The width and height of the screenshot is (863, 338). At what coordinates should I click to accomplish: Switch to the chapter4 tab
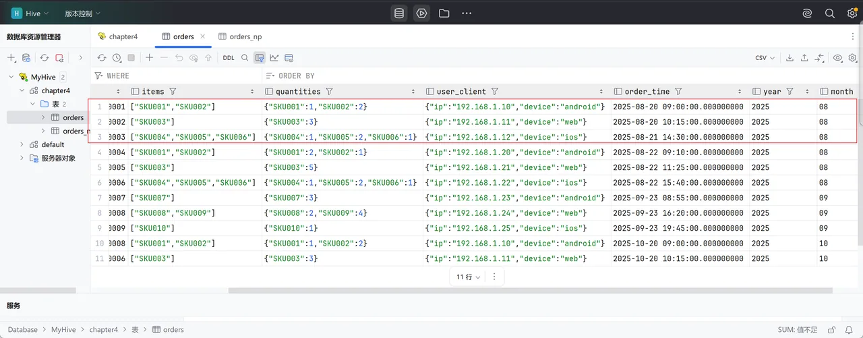pyautogui.click(x=118, y=36)
